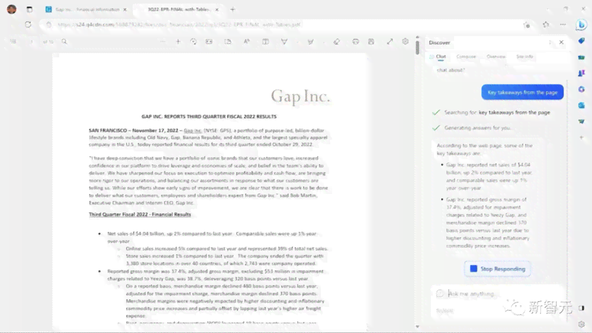Click the Stop Responding button
This screenshot has height=333, width=592.
[x=497, y=269]
